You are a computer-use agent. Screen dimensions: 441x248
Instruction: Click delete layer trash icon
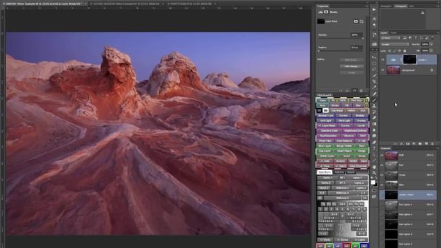[x=432, y=143]
